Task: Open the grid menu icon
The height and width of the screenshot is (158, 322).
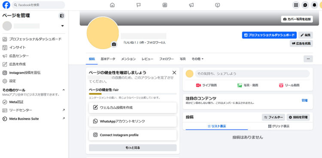Action: [x=296, y=5]
